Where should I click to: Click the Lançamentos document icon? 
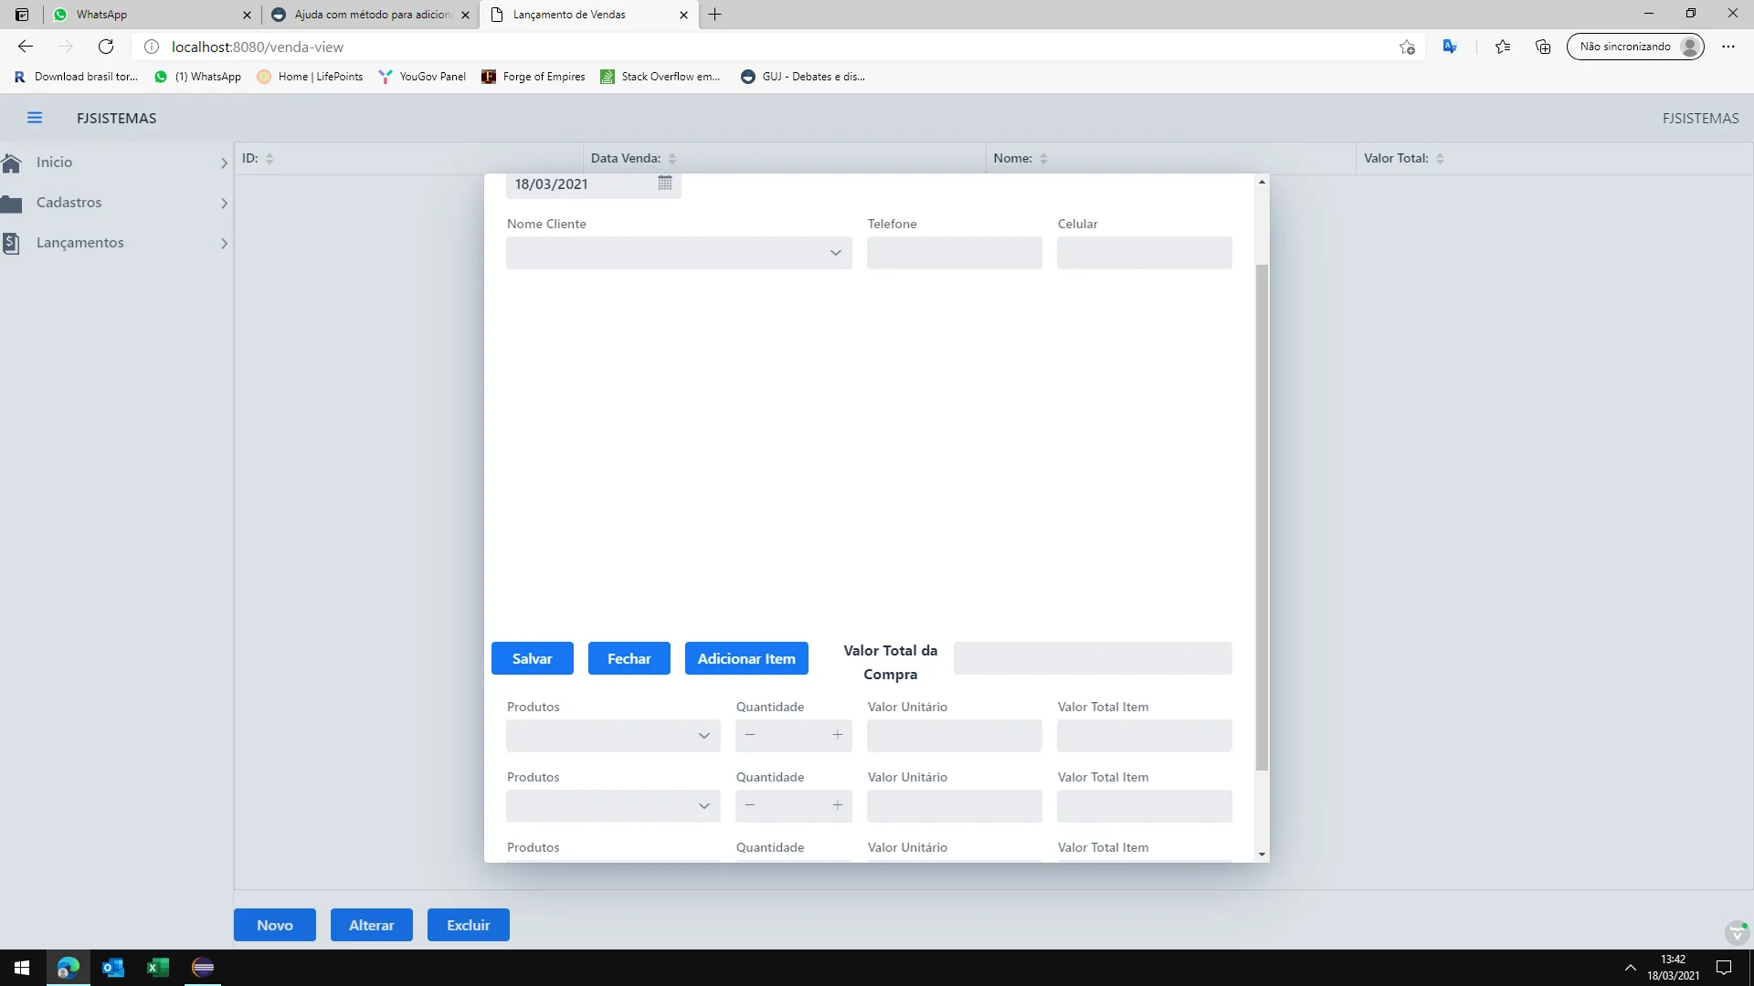coord(11,244)
